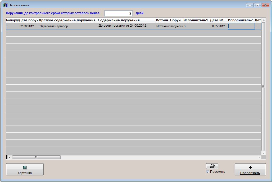This screenshot has height=182, width=272.
Task: Click the horizontal scrollbar right arrow
Action: tap(259, 157)
